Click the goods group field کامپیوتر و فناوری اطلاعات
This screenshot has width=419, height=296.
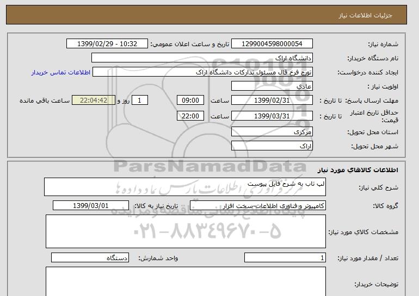[x=258, y=206]
